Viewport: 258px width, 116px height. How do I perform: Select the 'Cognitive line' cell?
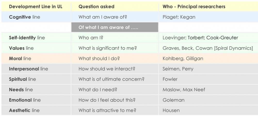coord(25,17)
